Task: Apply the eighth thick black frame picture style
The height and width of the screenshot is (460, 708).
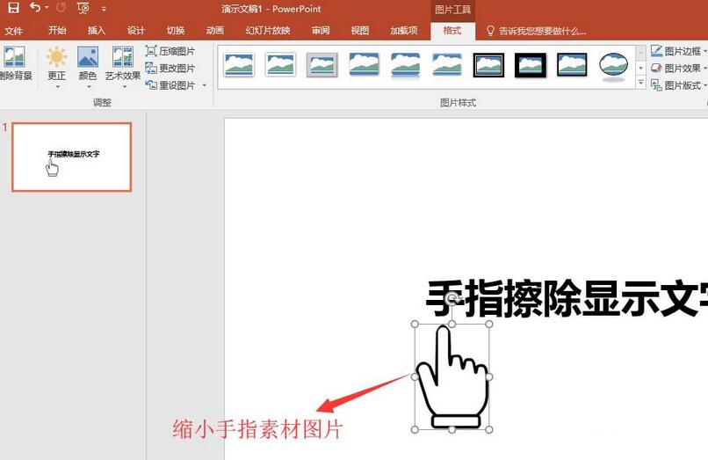Action: click(530, 65)
